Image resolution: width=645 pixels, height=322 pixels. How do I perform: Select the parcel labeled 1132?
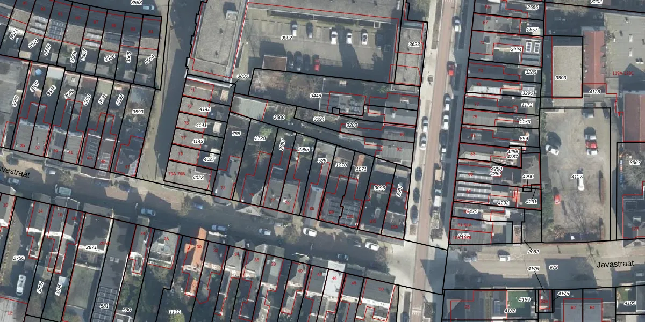point(174,312)
